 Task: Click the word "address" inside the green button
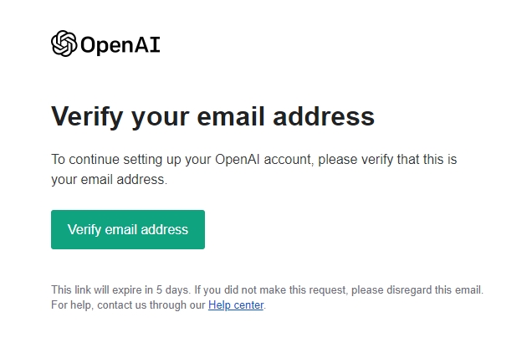pos(165,229)
